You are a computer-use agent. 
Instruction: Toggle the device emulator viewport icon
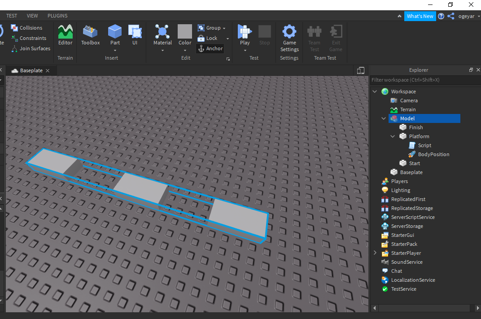pos(361,70)
